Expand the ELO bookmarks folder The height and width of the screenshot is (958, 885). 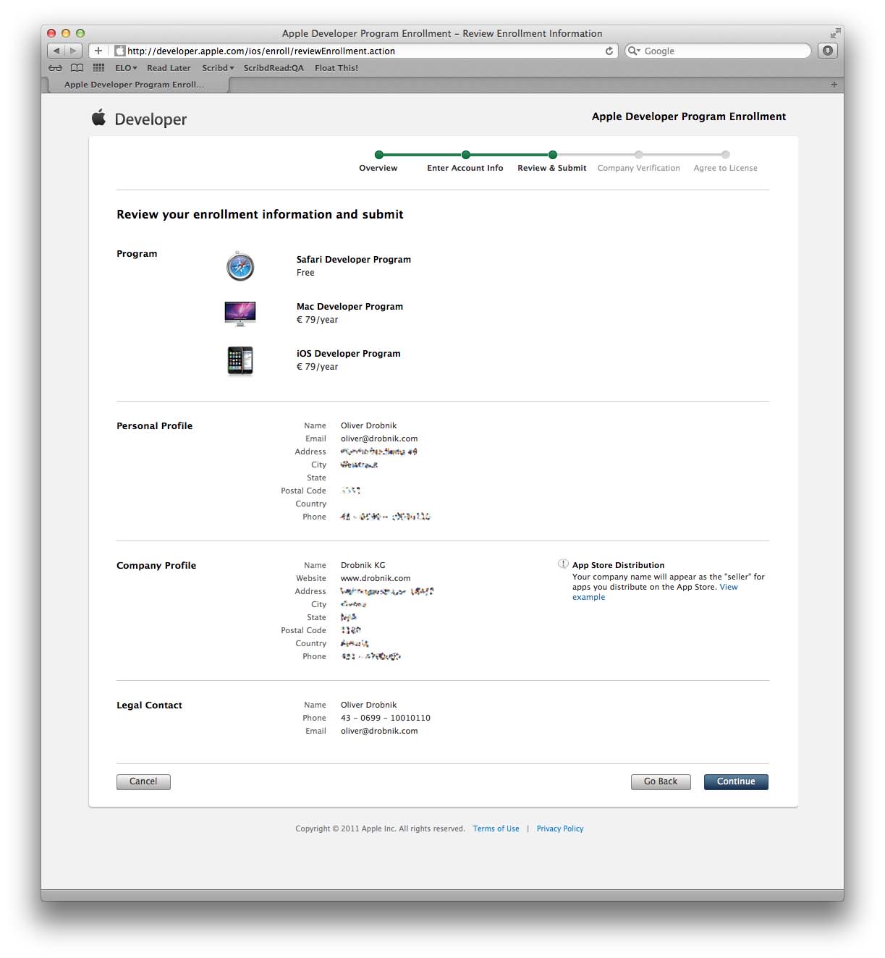126,68
